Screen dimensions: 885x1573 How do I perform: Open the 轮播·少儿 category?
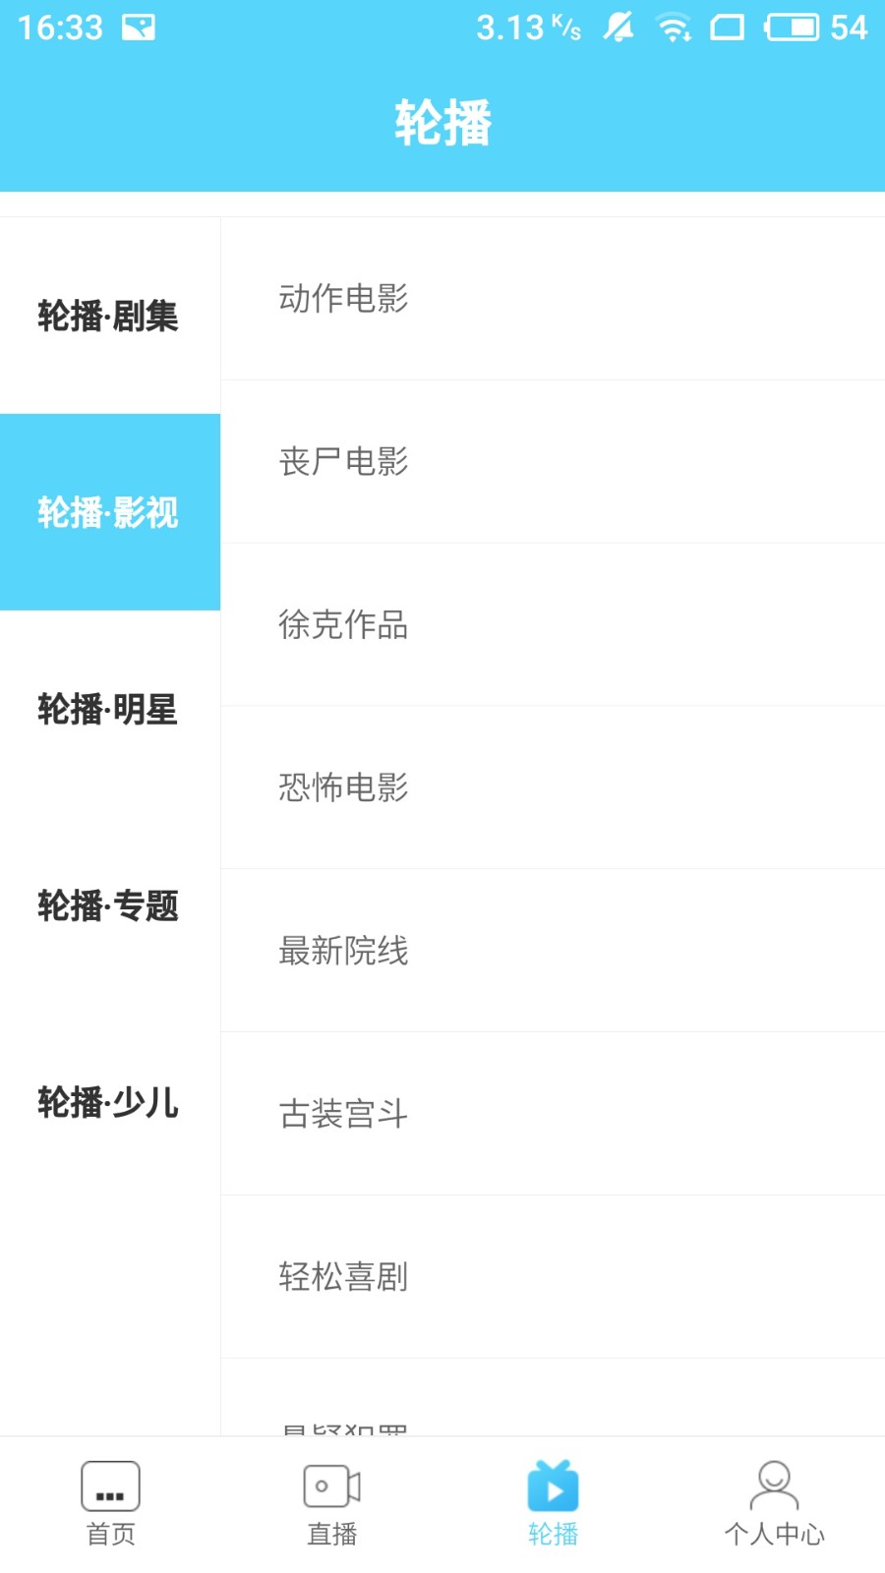click(110, 1102)
